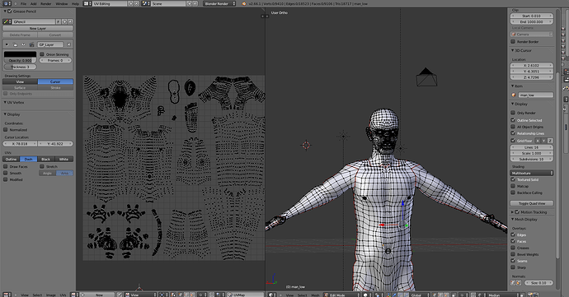Adjust the Opacity 0.900 slider
The image size is (569, 297).
pyautogui.click(x=20, y=61)
